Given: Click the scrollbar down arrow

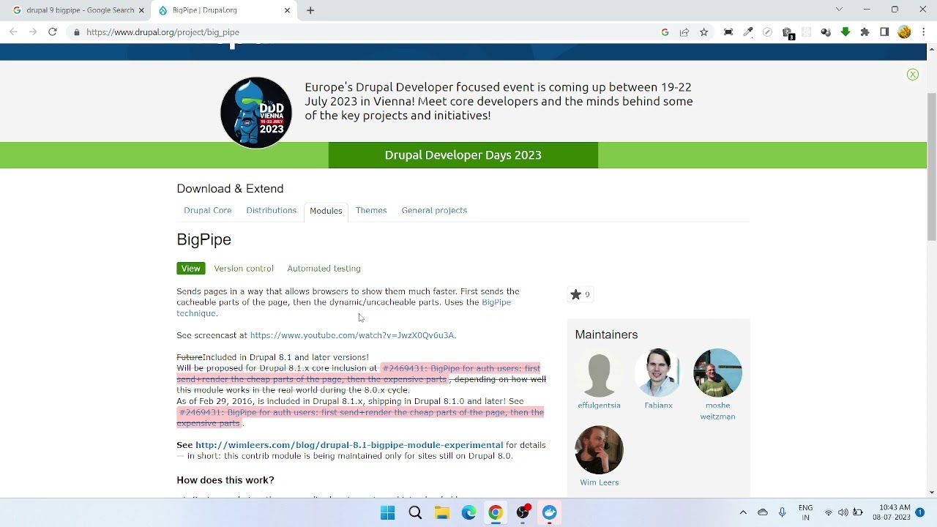Looking at the screenshot, I should point(932,493).
